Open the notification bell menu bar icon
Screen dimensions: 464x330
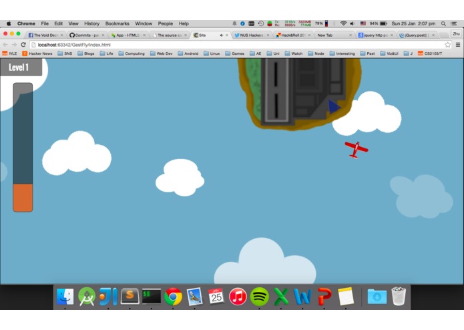pyautogui.click(x=234, y=23)
